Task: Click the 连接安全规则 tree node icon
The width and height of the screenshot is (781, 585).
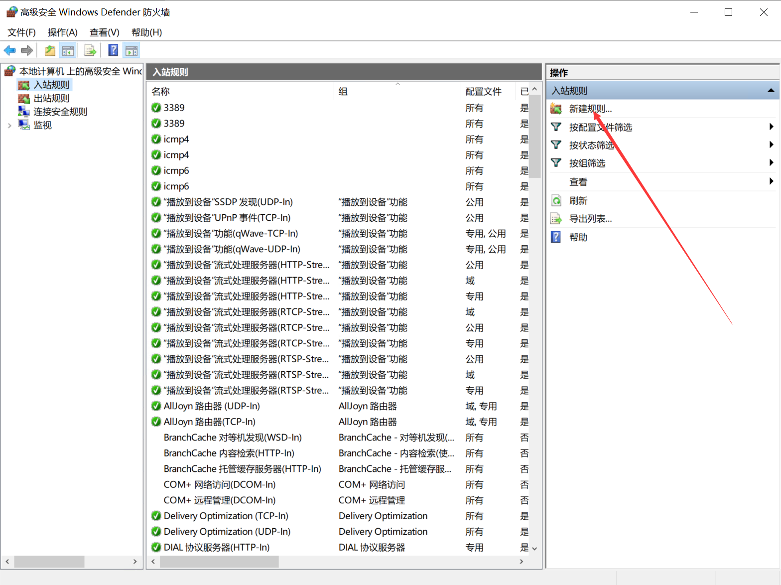Action: 24,112
